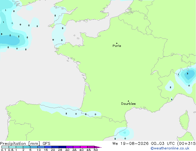
Task: Click the Paris location dot
Action: click(117, 43)
